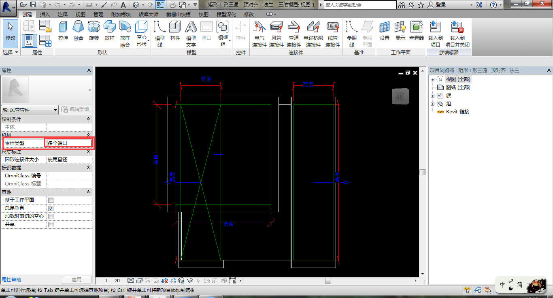Select the 拉伸 extrusion tool
Viewport: 553px width, 298px height.
(x=63, y=31)
